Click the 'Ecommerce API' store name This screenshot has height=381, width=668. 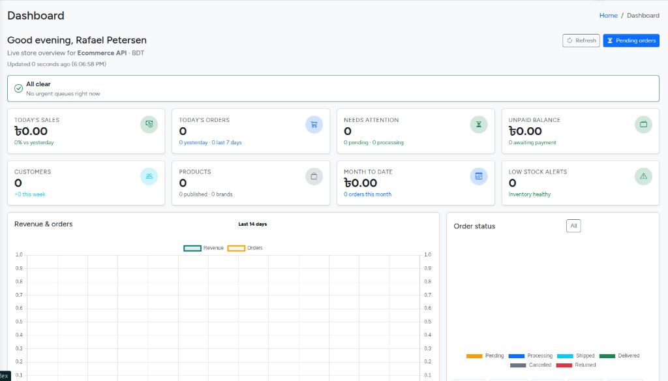click(x=102, y=53)
